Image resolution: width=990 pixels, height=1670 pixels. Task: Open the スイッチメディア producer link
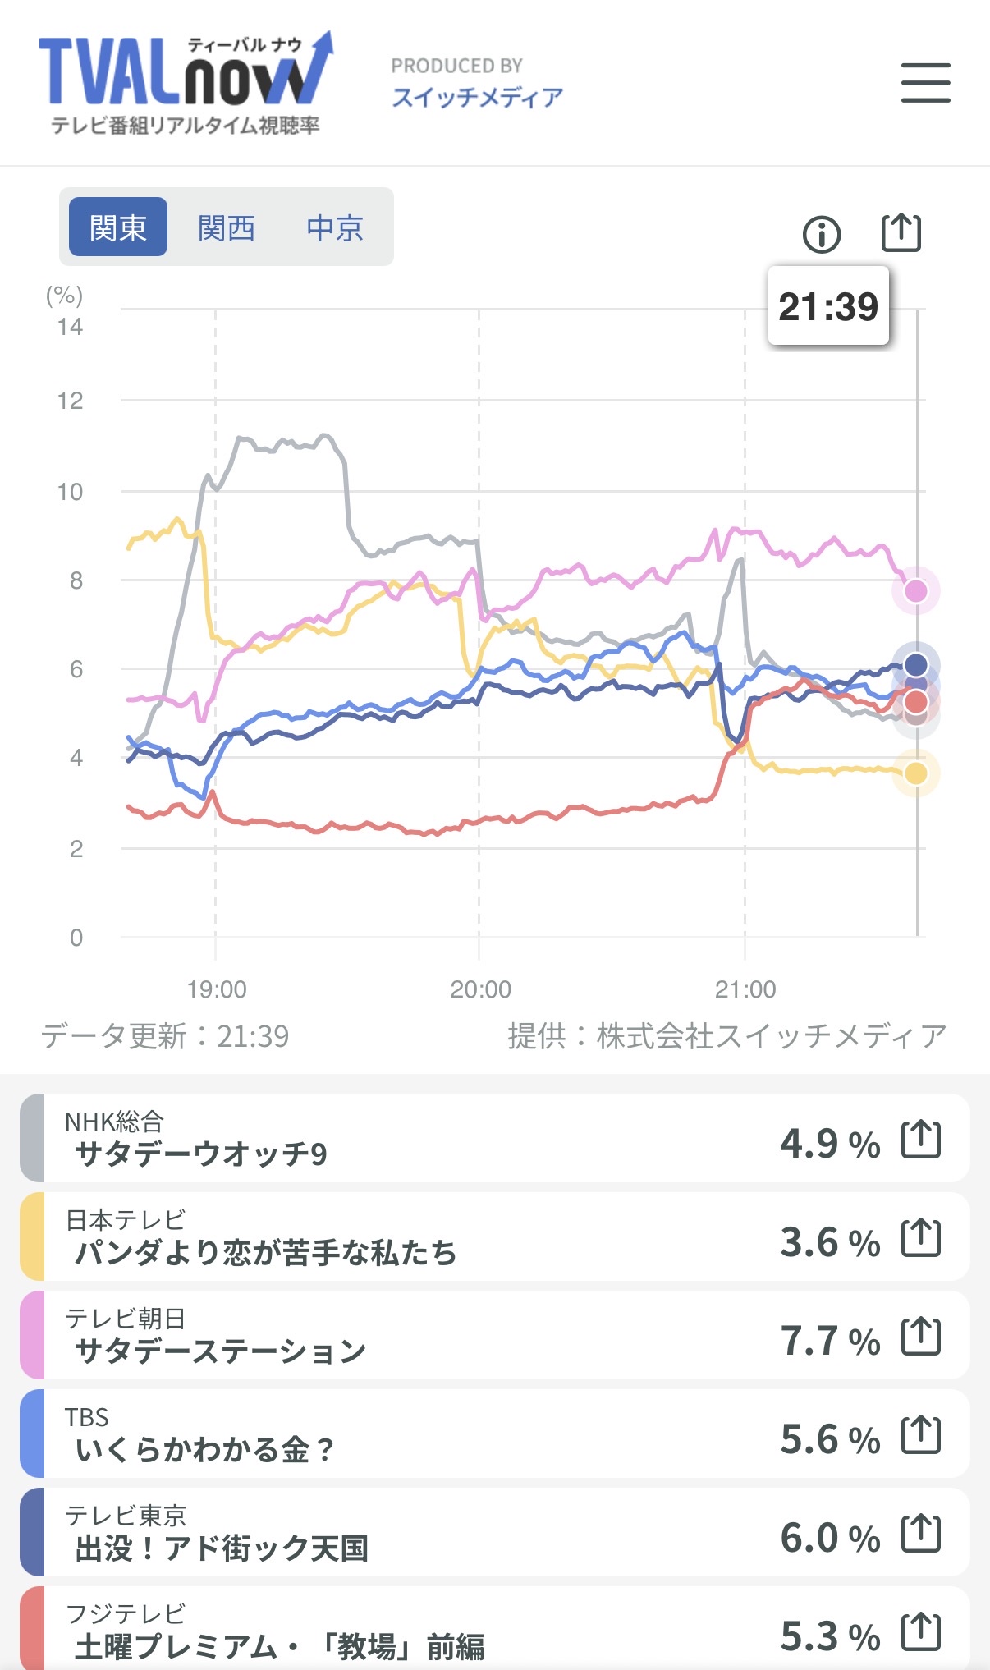coord(477,98)
